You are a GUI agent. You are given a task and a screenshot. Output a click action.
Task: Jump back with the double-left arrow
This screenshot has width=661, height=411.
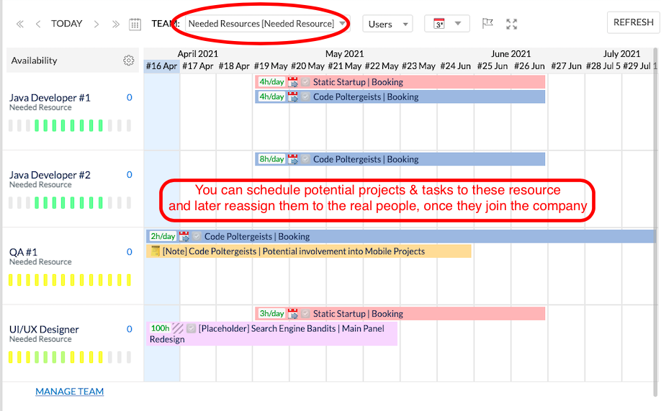(19, 24)
